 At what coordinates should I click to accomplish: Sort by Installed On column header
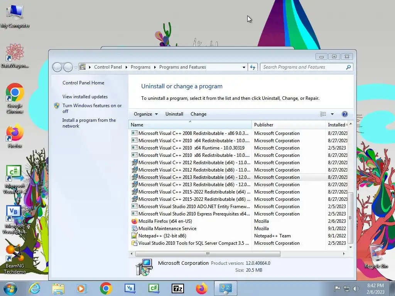tap(337, 124)
